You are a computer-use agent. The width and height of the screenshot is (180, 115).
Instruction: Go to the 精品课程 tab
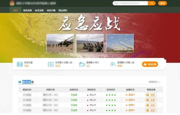click(63, 10)
